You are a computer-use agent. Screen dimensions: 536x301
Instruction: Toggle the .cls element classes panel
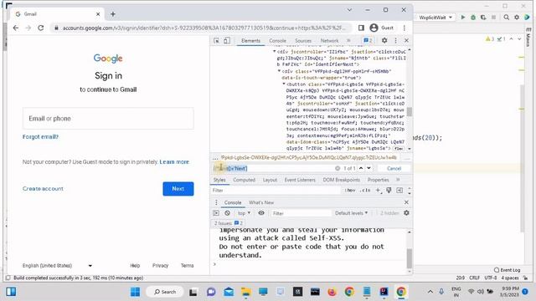click(x=365, y=191)
